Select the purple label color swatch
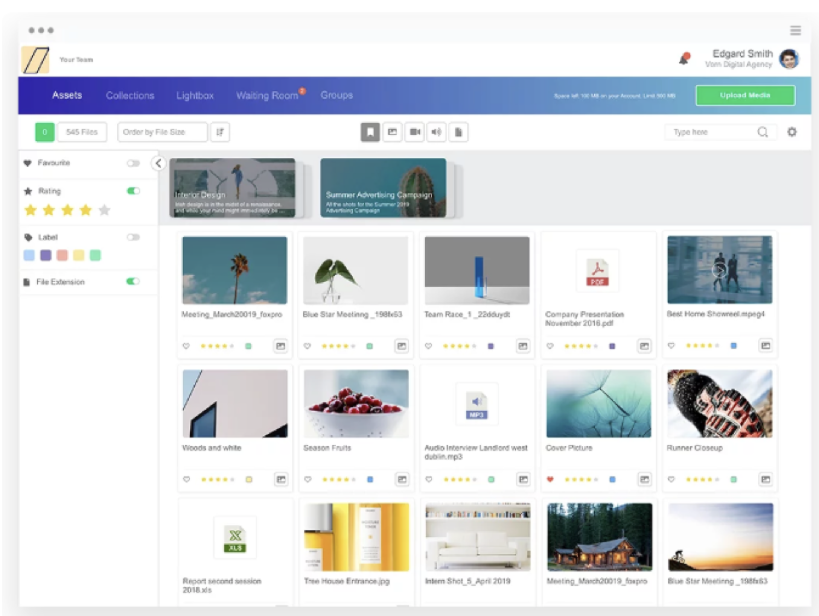The image size is (819, 616). [46, 256]
